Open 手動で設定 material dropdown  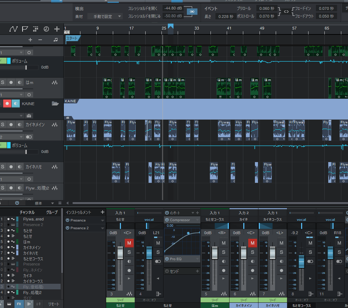[x=105, y=17]
